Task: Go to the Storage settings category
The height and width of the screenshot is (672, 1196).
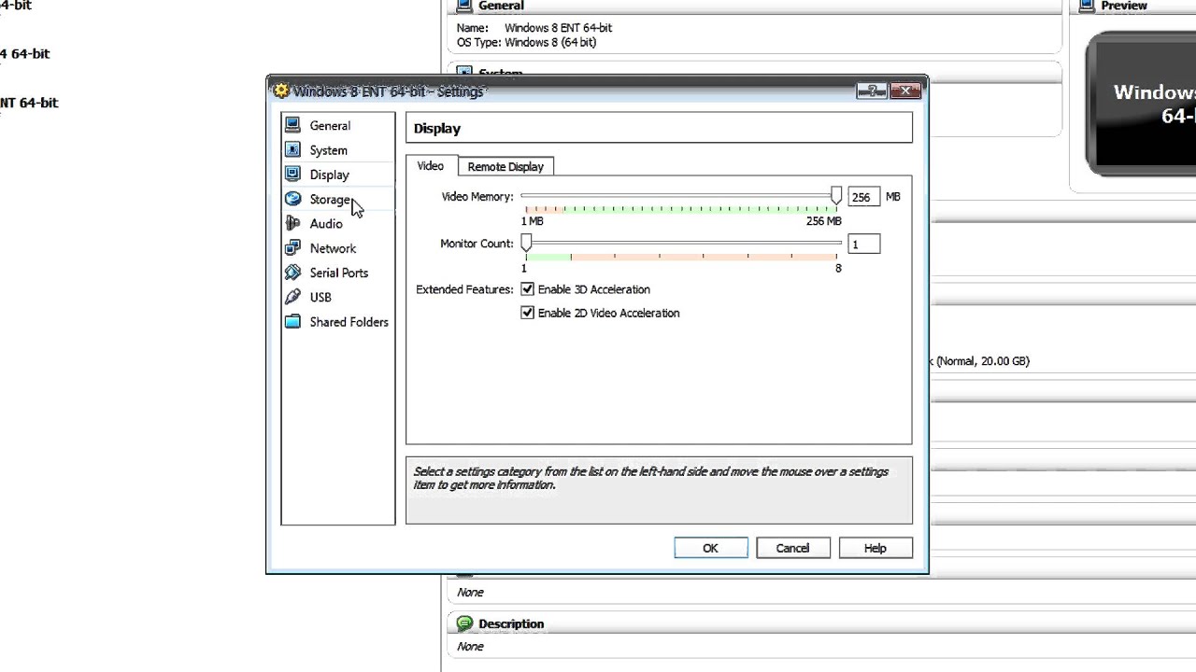Action: coord(331,199)
